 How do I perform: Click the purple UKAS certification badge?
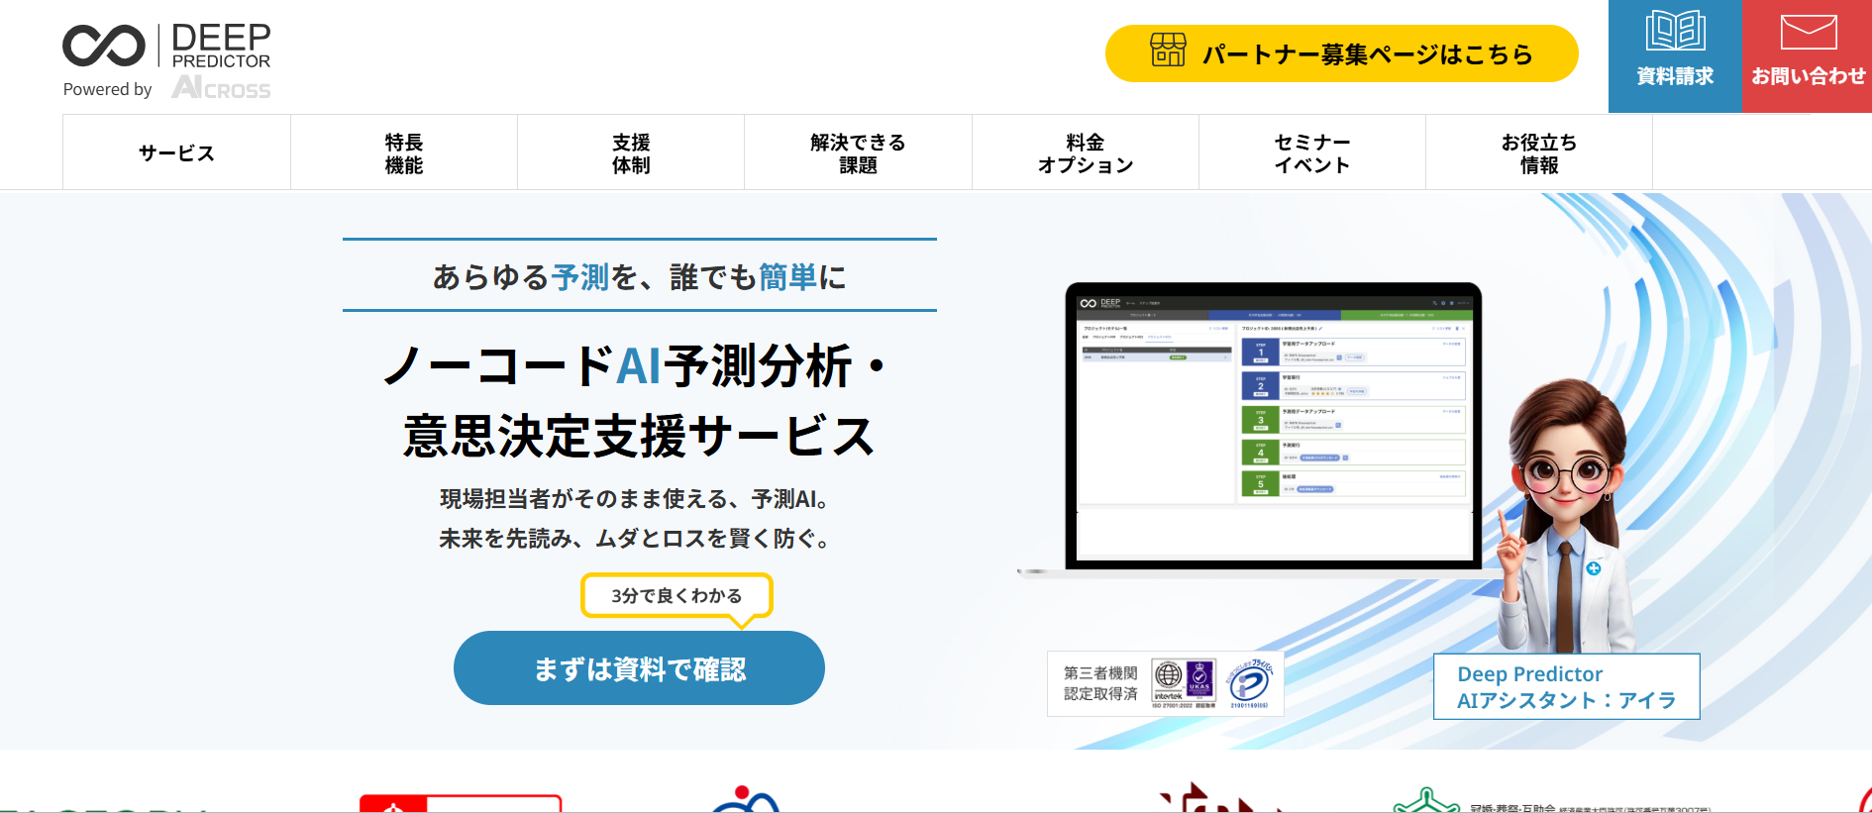[x=1200, y=679]
